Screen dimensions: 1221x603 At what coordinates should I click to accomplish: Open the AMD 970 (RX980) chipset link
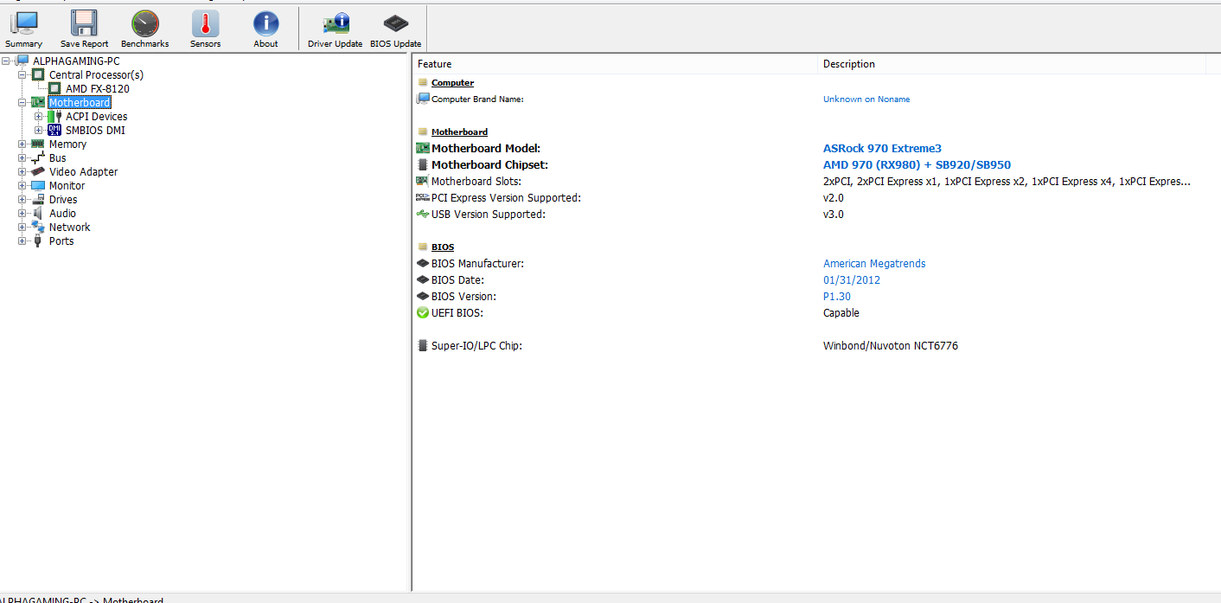click(x=917, y=164)
